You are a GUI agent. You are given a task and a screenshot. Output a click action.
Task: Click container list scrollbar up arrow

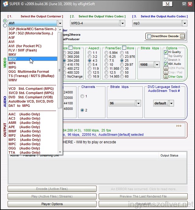click(60, 30)
